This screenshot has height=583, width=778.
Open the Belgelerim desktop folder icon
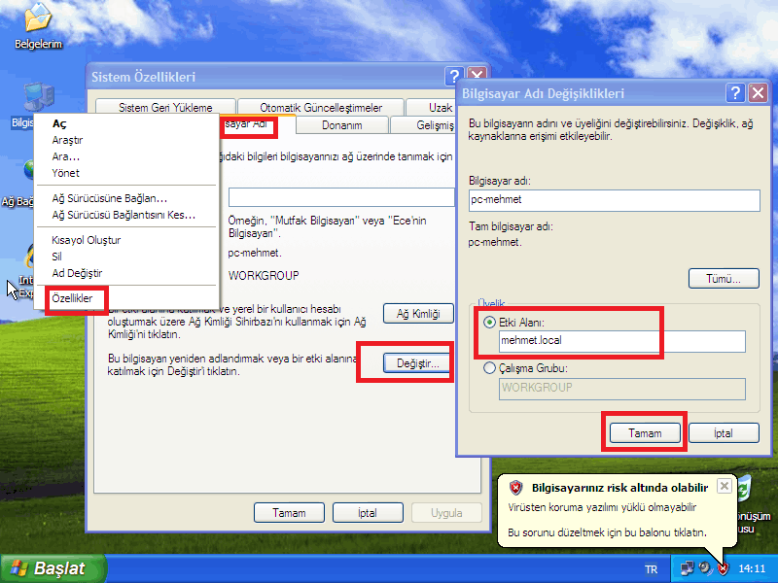38,19
